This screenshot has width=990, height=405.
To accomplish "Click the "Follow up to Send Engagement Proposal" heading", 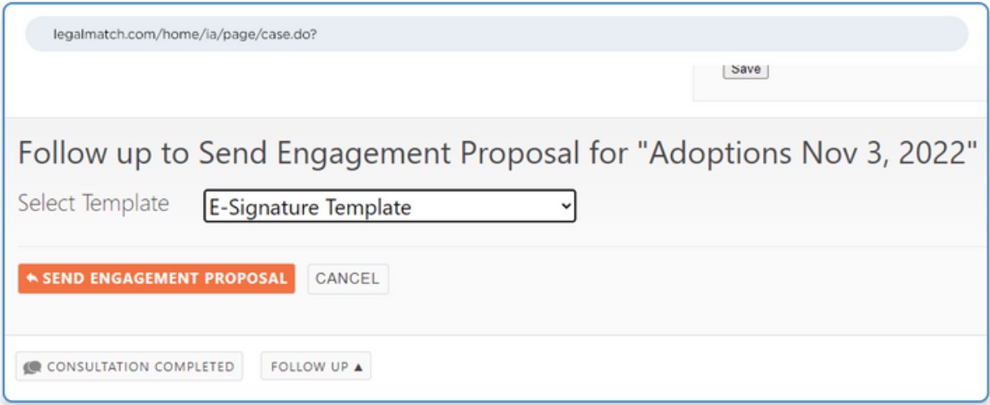I will tap(298, 154).
